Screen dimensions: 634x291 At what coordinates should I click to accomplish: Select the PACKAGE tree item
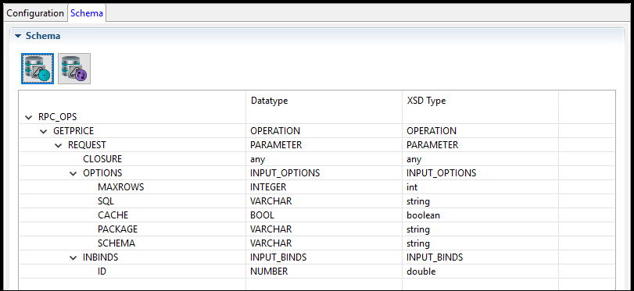coord(118,229)
